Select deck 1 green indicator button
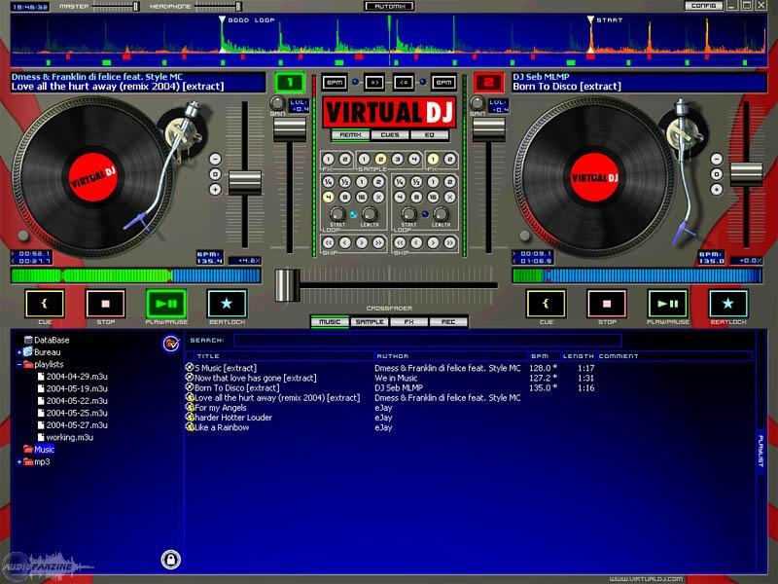Screen dimensions: 778x584 tap(290, 83)
